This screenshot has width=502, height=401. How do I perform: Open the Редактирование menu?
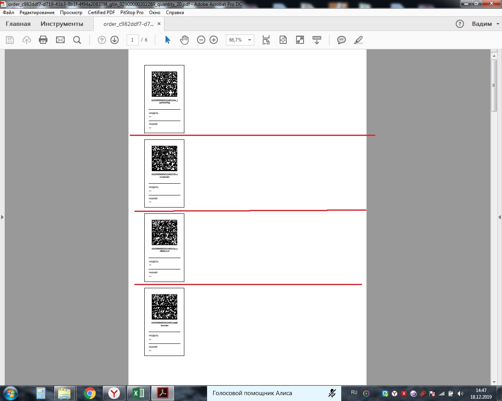pos(37,13)
